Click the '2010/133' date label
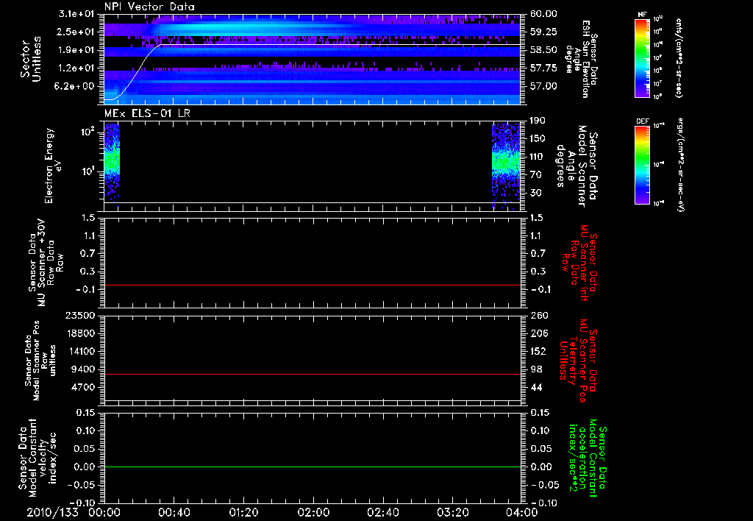The width and height of the screenshot is (753, 521). coord(52,512)
